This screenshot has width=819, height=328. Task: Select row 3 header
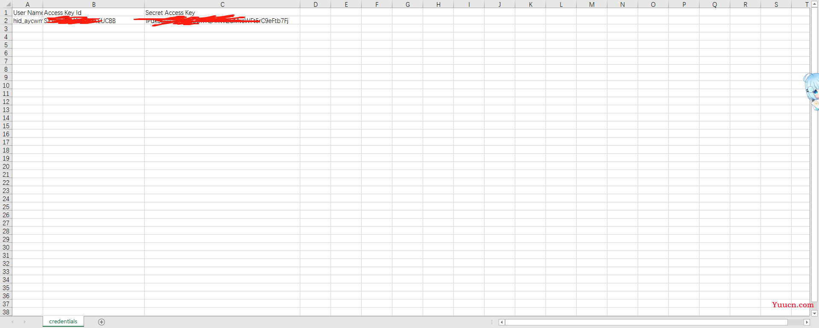(6, 29)
